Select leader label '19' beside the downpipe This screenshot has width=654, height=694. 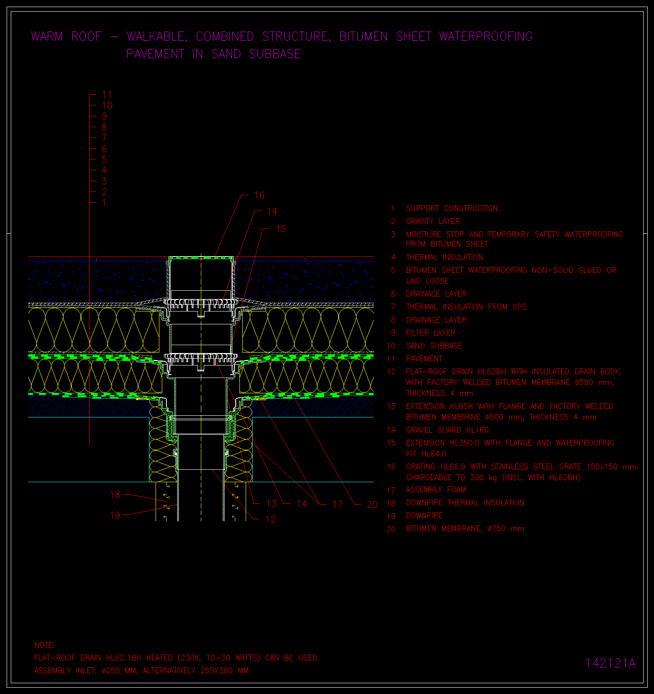115,515
